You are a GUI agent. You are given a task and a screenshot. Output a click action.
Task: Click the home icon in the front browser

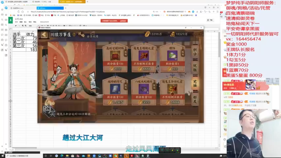tap(22, 12)
